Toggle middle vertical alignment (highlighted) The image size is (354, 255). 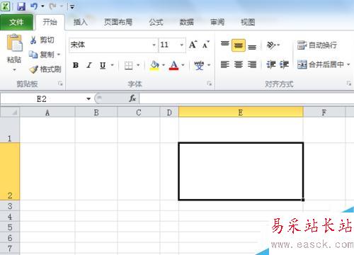(239, 45)
